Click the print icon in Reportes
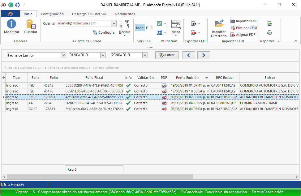Viewport: 301px width, 196px height. (270, 32)
